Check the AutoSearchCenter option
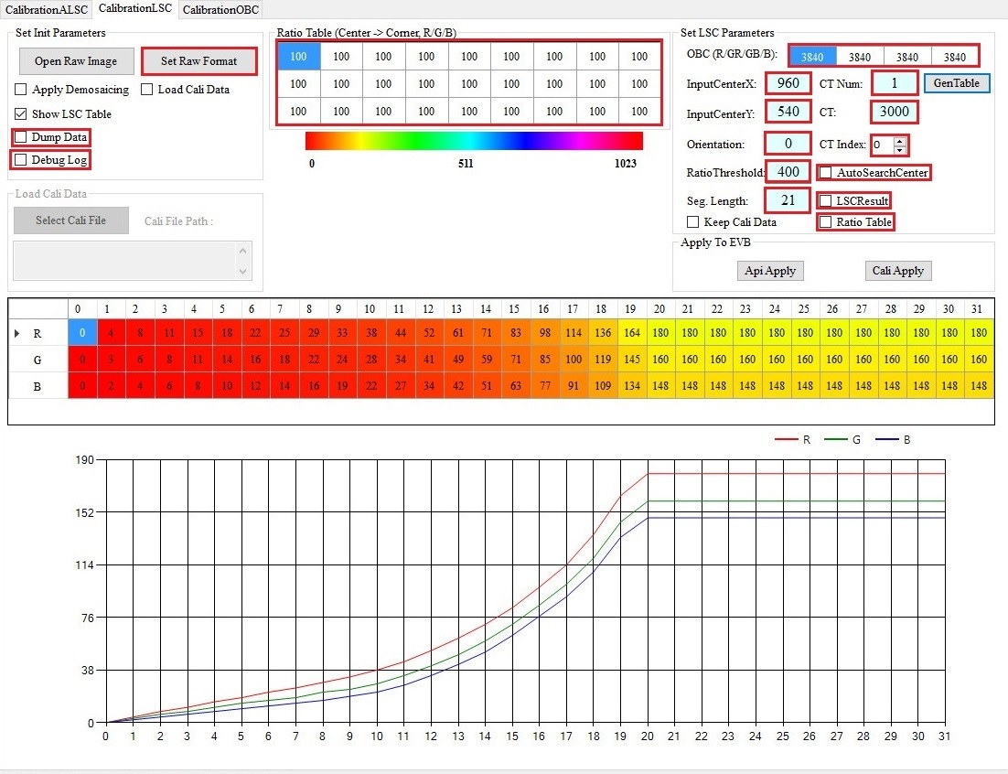 click(828, 173)
